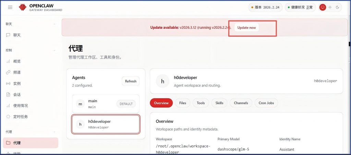351x155 pixels.
Task: Go to 频道 channels in the sidebar
Action: pos(17,72)
